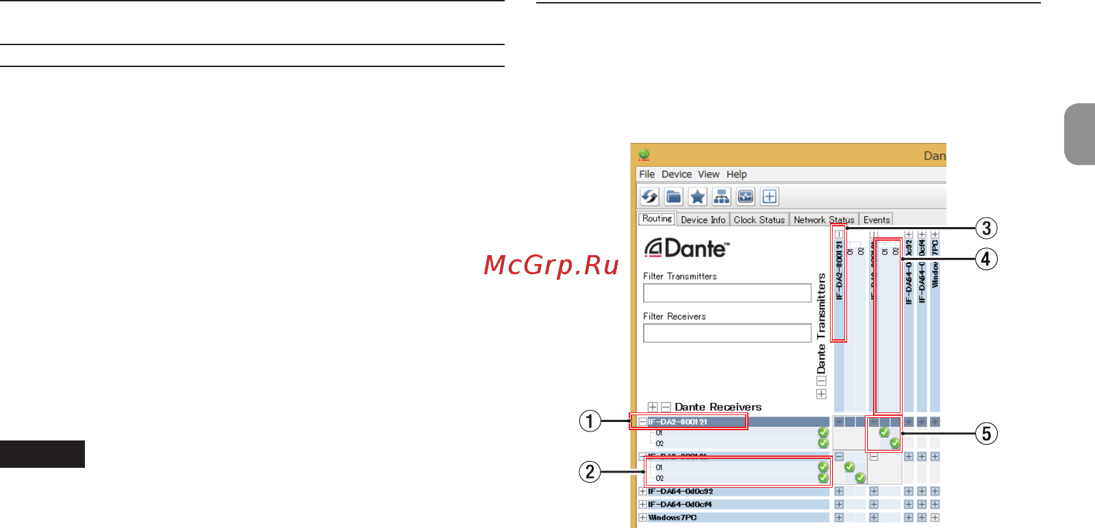Switch to the Events tab
Viewport: 1095px width, 528px height.
click(877, 220)
